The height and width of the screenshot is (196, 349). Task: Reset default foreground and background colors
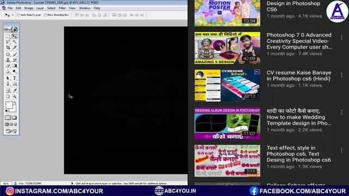7,111
